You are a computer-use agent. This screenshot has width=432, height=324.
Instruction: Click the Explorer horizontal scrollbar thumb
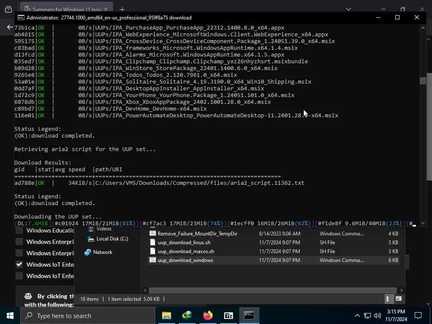(273, 290)
